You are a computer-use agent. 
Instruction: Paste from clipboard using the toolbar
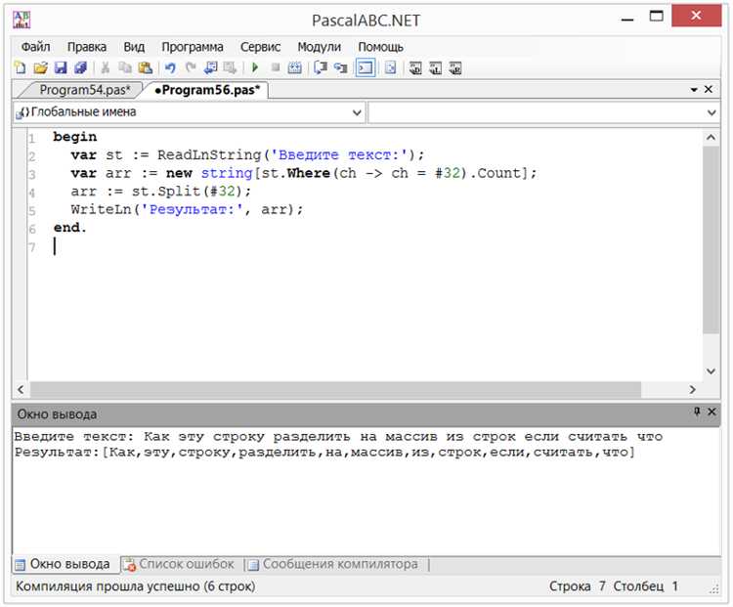[x=146, y=68]
